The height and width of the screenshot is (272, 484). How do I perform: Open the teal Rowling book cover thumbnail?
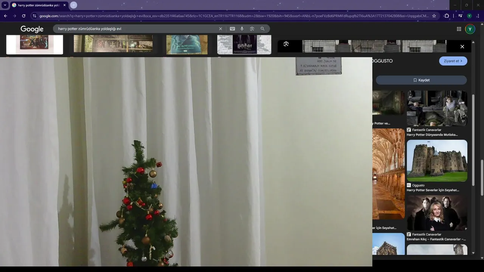click(187, 45)
